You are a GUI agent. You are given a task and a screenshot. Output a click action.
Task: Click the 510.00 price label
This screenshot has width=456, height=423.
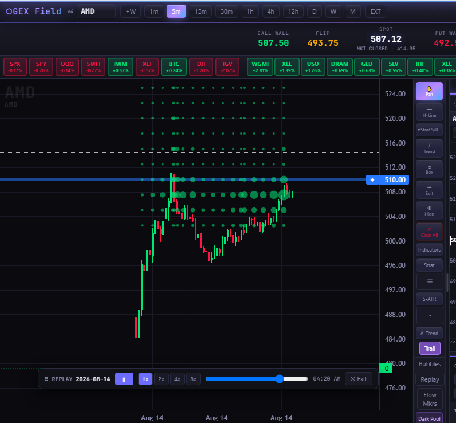[395, 180]
